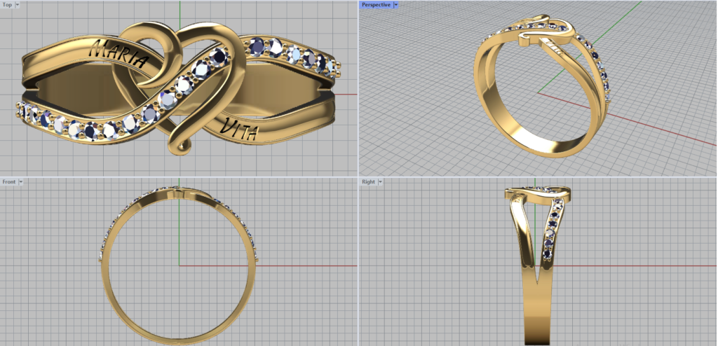The image size is (718, 346).
Task: Select the Front viewport title label
Action: (x=9, y=181)
